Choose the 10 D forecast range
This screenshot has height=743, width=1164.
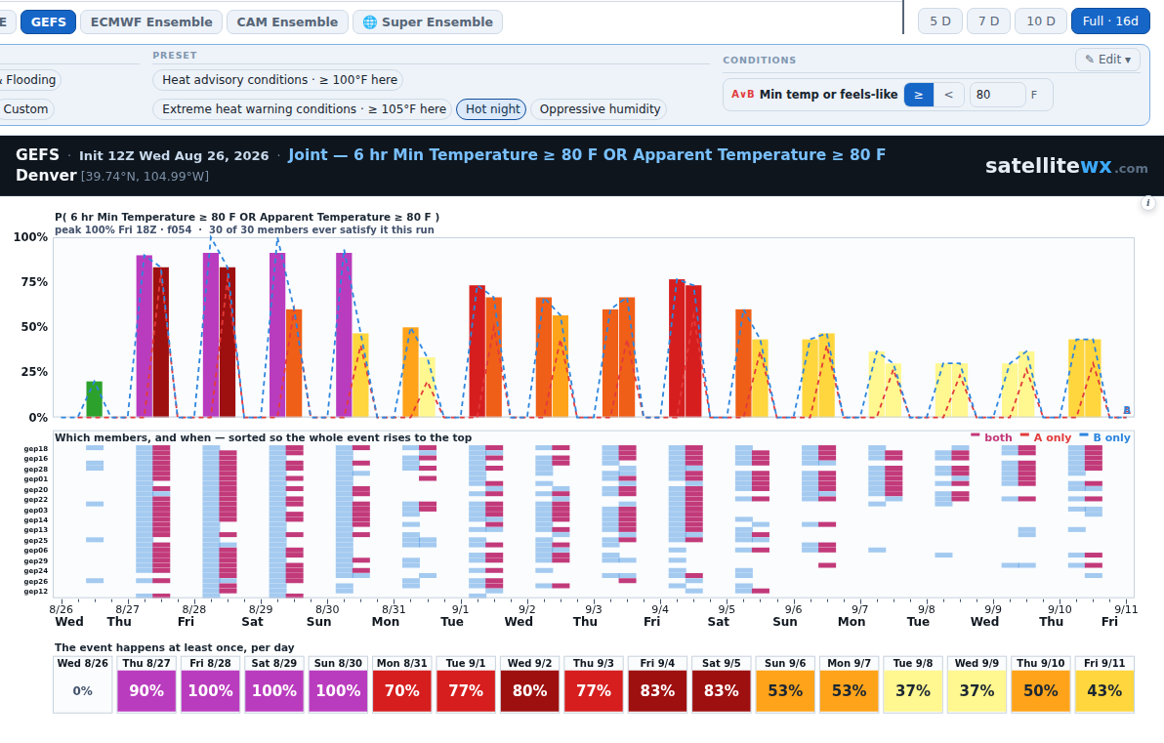point(1041,21)
